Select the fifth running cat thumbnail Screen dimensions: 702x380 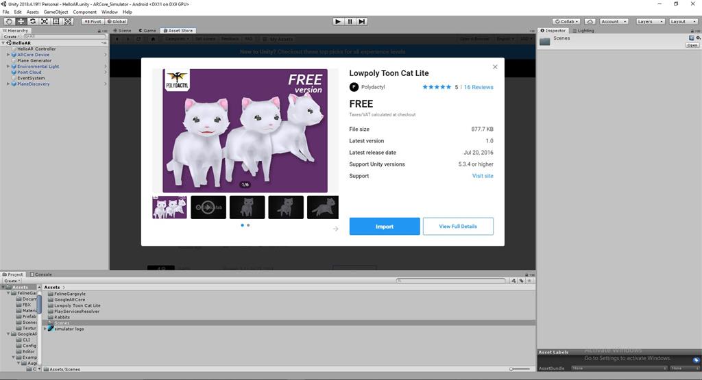tap(323, 207)
